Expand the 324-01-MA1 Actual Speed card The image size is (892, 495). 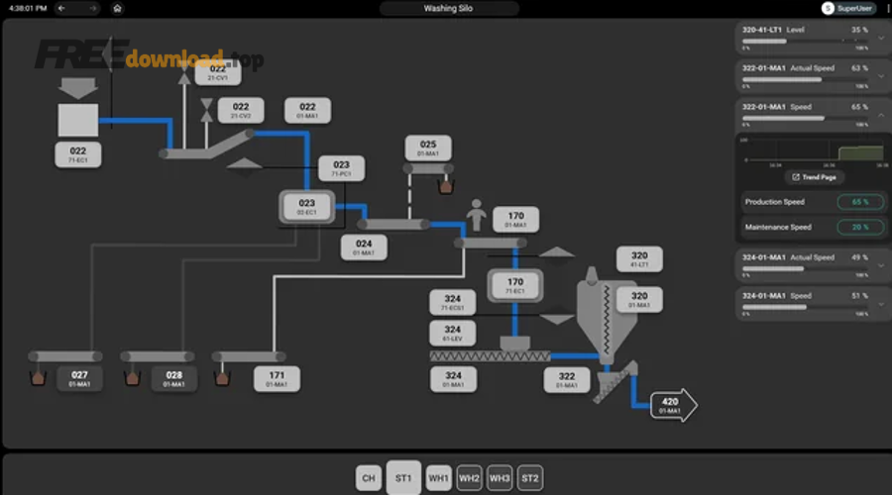881,265
